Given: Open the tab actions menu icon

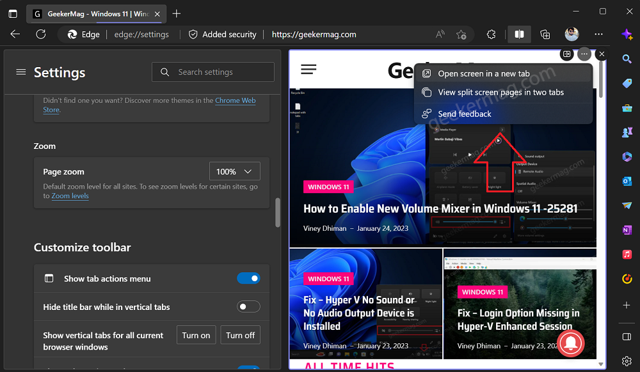Looking at the screenshot, I should tap(13, 14).
